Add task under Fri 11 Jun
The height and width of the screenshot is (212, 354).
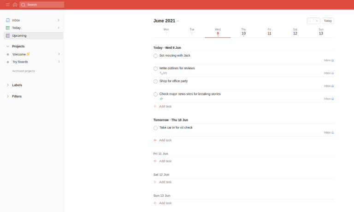tap(163, 161)
